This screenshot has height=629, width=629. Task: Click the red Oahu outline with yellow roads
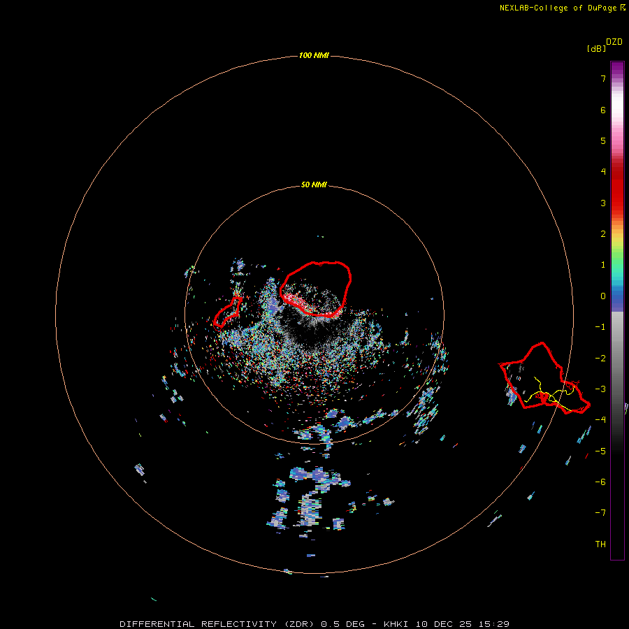(544, 378)
